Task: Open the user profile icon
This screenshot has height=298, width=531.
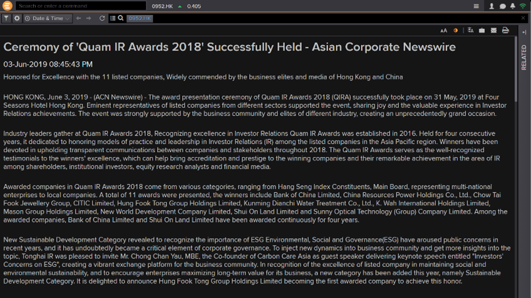Action: click(x=492, y=6)
